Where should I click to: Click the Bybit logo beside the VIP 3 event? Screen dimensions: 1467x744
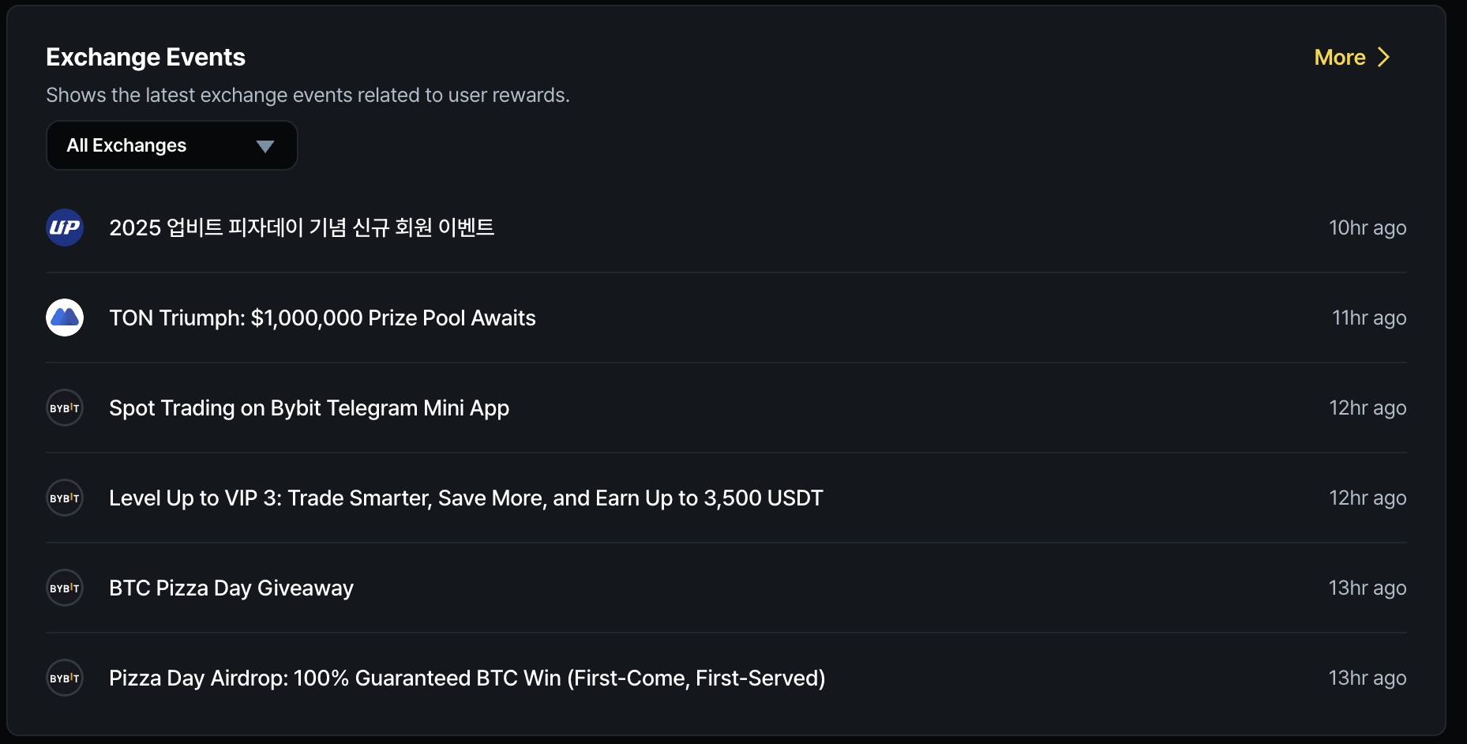64,498
